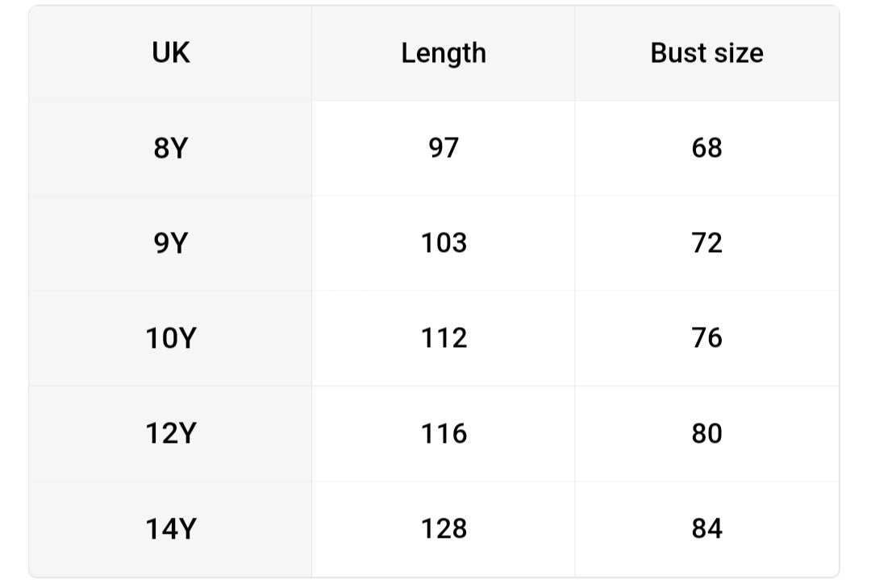Click the 14Y row's bust cell

[x=706, y=529]
